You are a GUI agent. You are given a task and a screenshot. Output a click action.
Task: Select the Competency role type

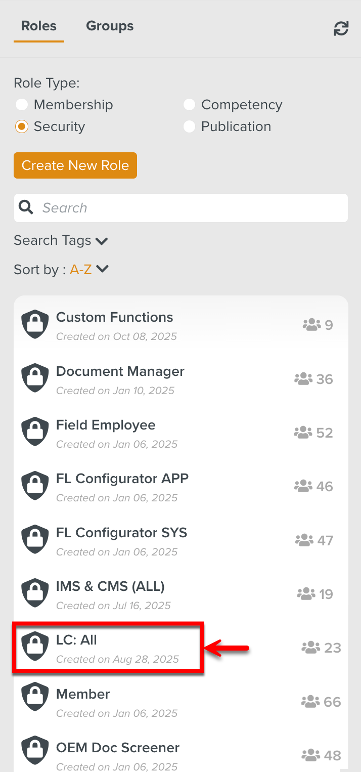coord(189,105)
